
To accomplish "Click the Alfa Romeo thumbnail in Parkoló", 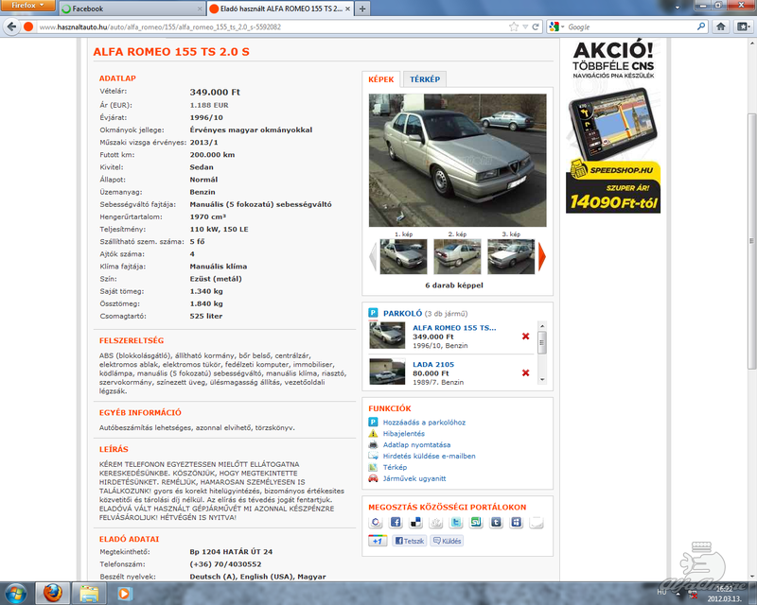I will coord(387,335).
